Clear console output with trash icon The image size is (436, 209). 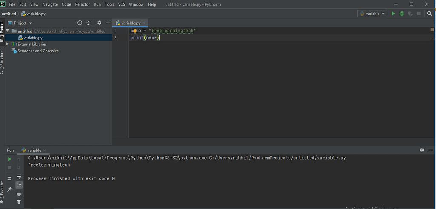(19, 202)
